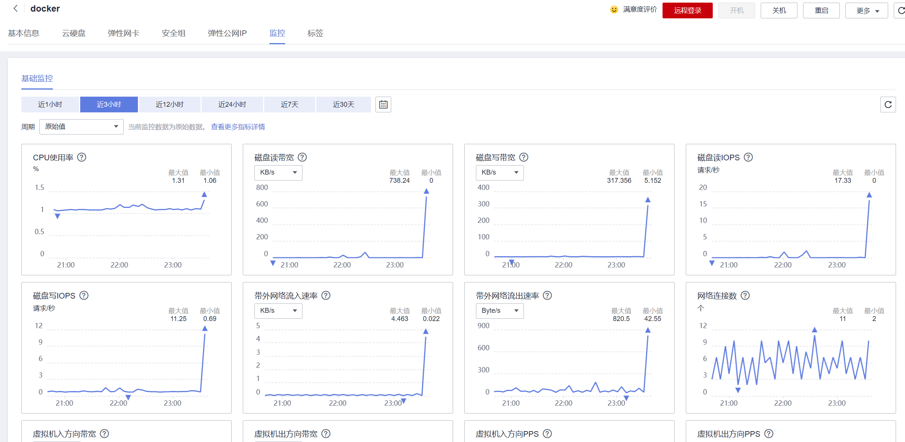
Task: Open the 周期 原始值 dropdown
Action: (81, 127)
